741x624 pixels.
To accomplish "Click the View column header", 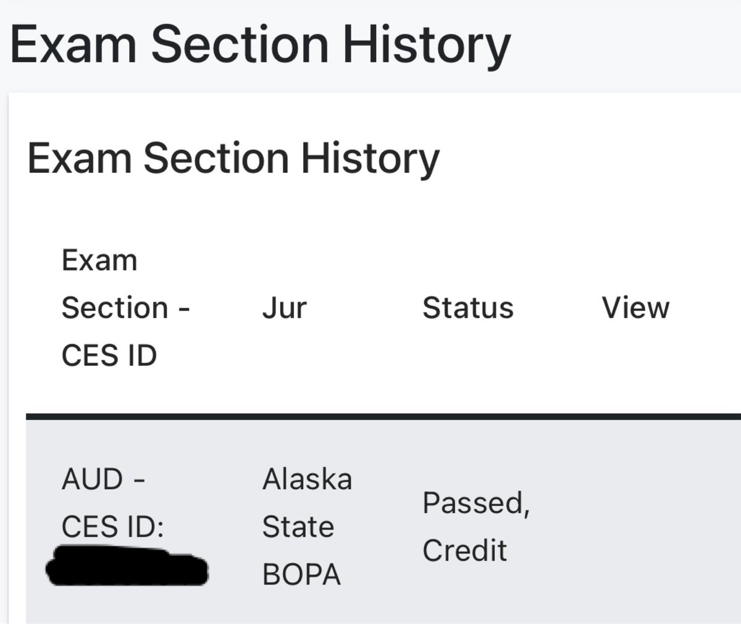I will pos(635,308).
